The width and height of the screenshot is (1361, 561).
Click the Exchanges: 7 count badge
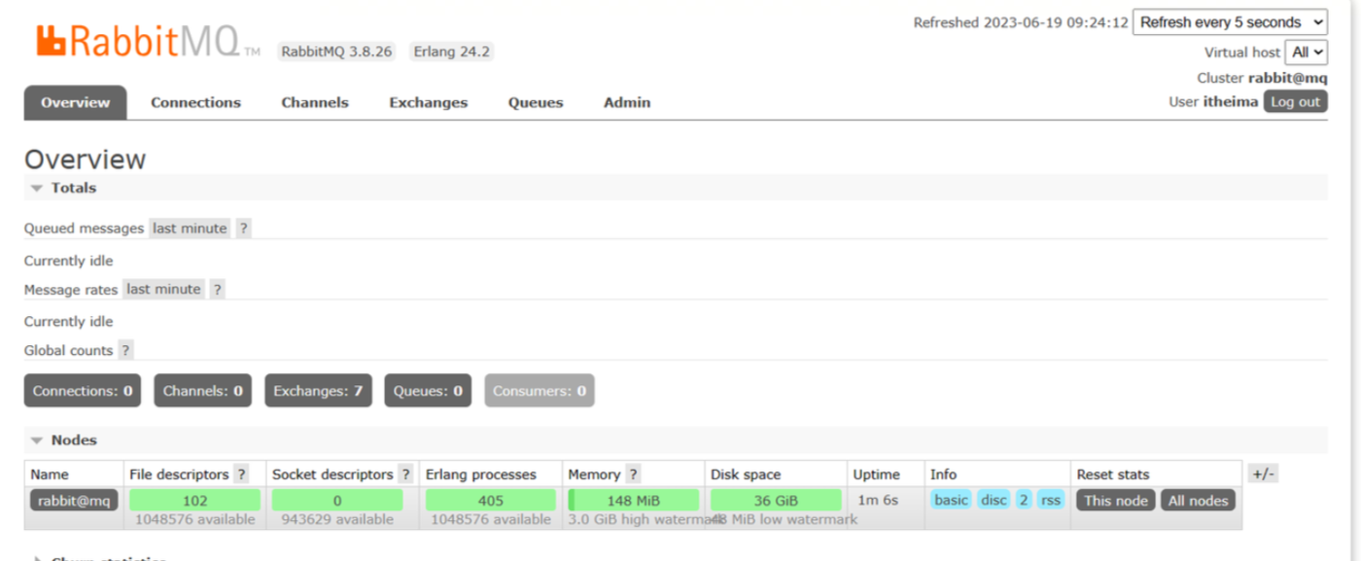click(318, 391)
